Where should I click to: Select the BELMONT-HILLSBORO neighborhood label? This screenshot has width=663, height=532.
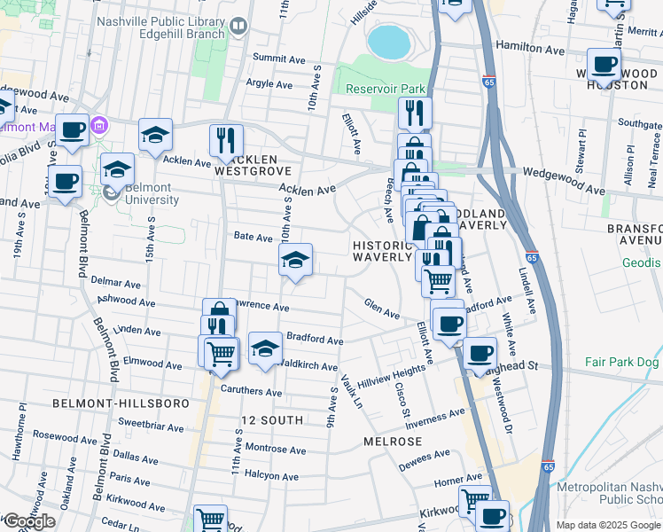tap(121, 403)
